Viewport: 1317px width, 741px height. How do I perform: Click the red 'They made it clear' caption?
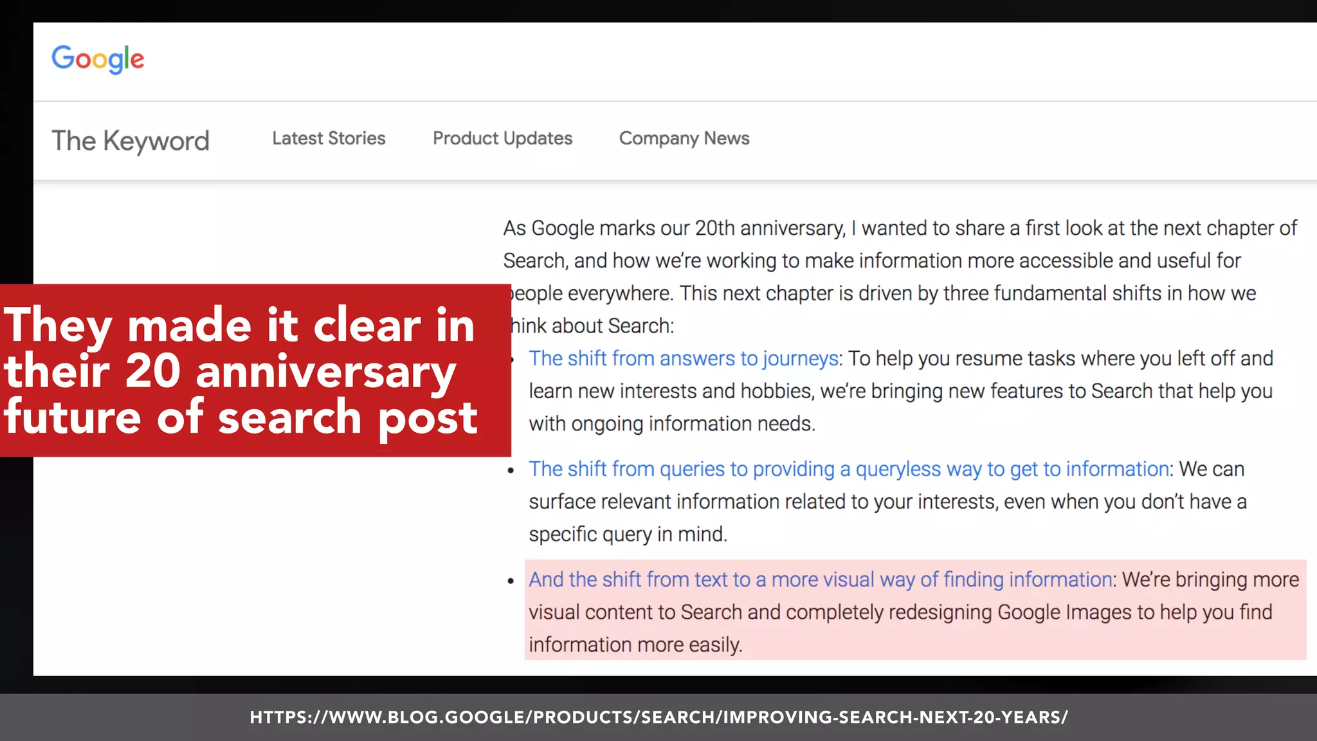click(255, 370)
